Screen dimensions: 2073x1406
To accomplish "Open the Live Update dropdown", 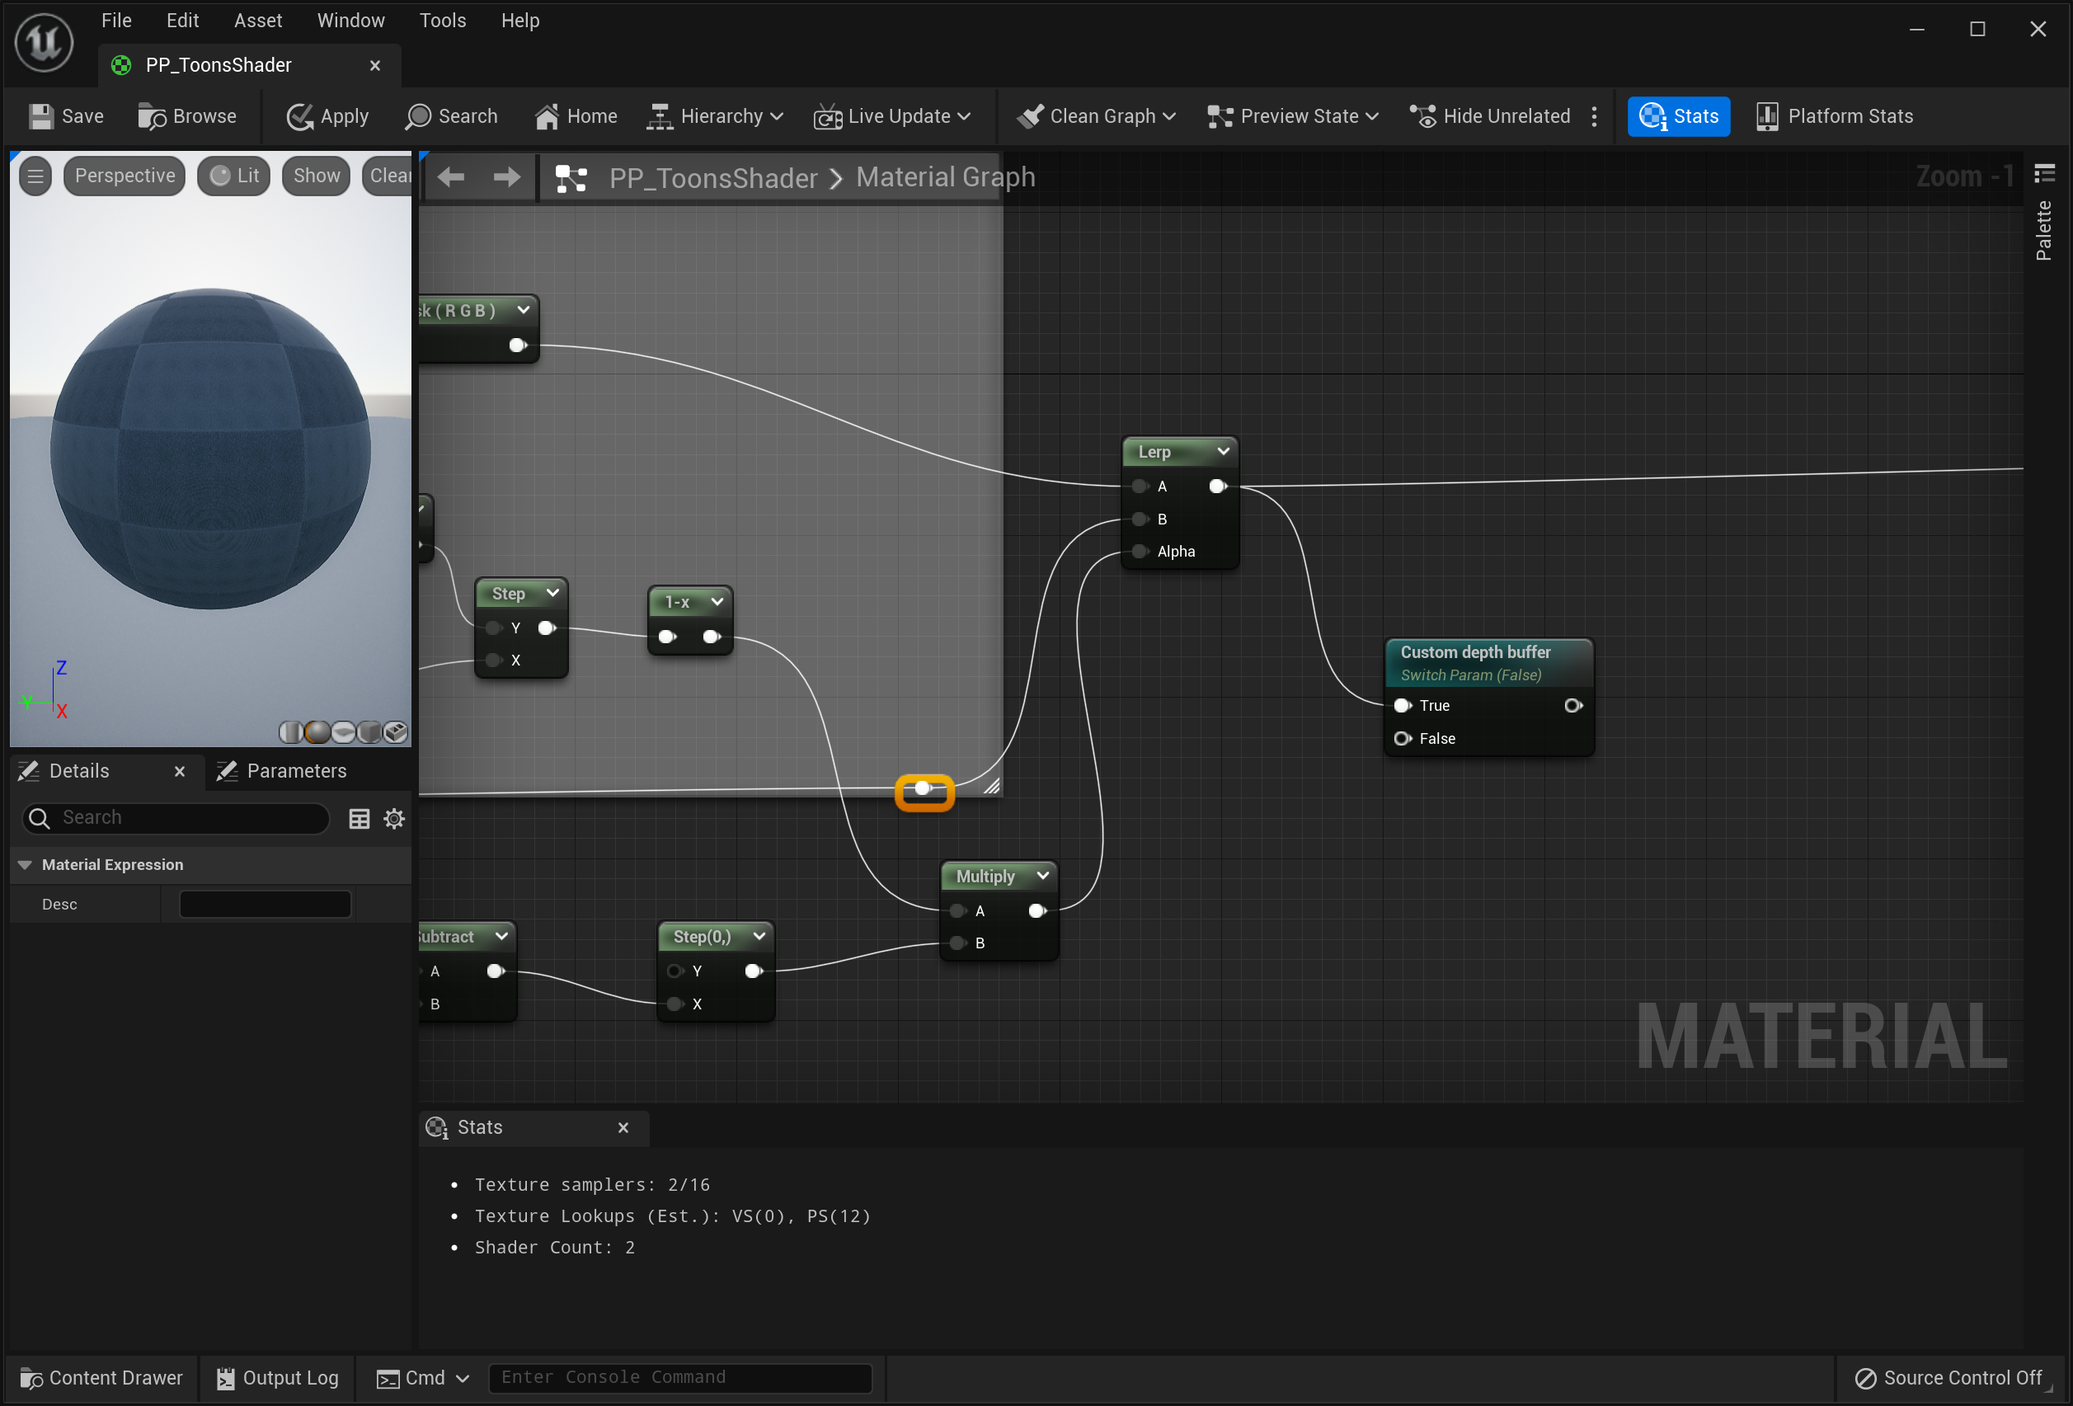I will tap(892, 117).
